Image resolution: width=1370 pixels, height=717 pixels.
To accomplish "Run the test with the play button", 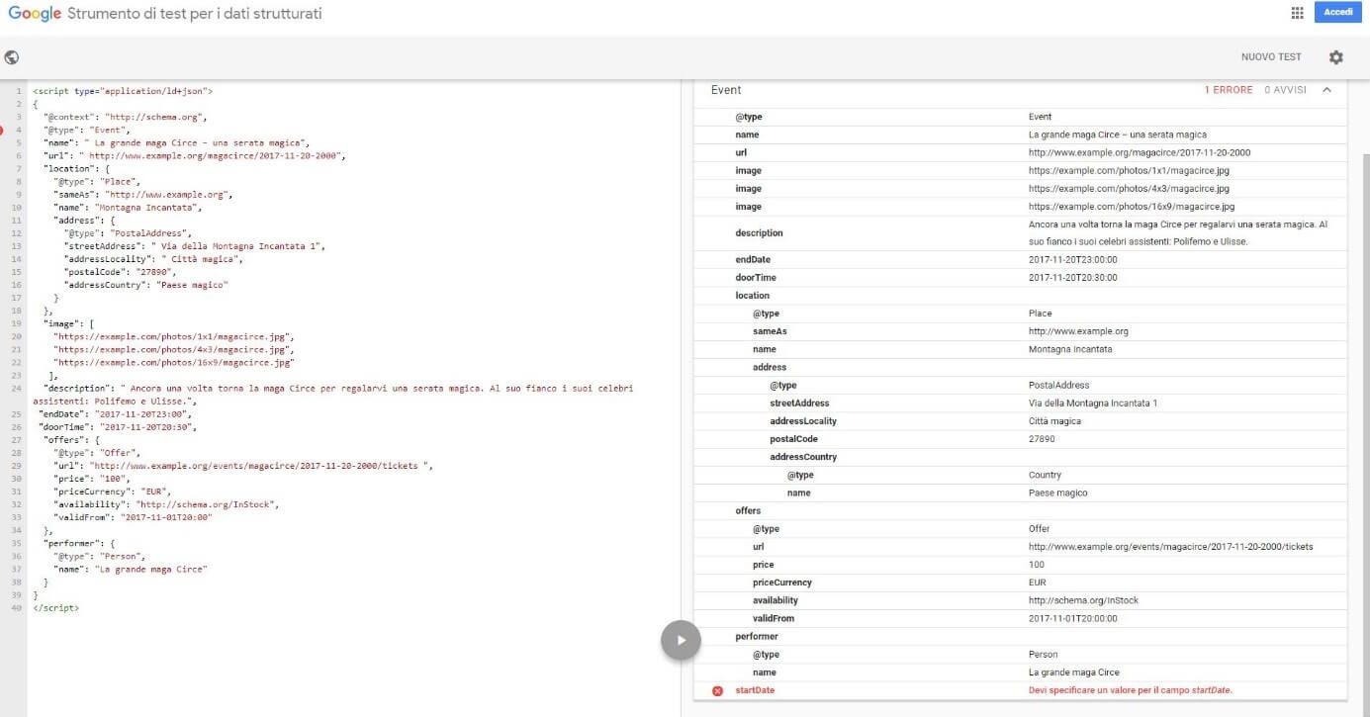I will coord(681,640).
